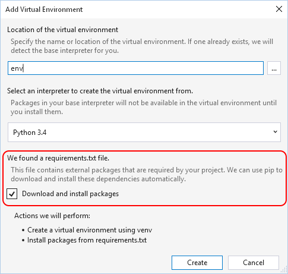Click 'Actions we will perform:' label
This screenshot has width=288, height=274.
point(52,216)
